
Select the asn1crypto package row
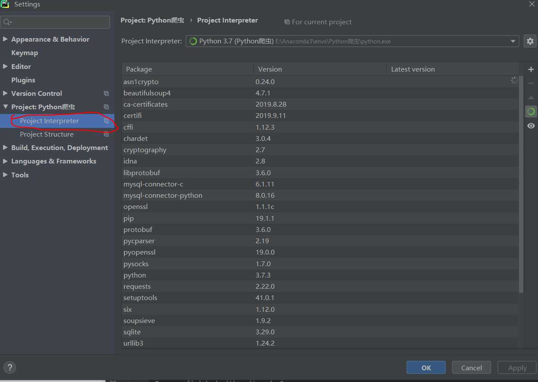[320, 82]
